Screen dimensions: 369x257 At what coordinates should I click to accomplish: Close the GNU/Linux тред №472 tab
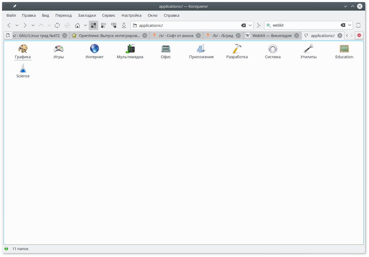(65, 36)
